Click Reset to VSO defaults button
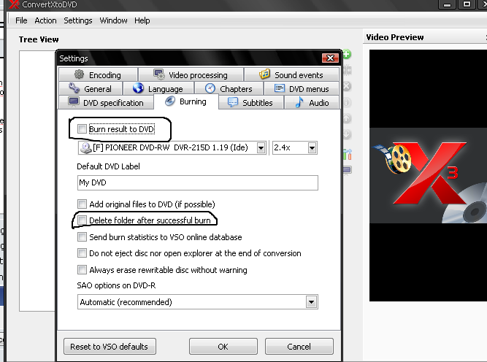Screen dimensions: 487x362 tap(110, 346)
